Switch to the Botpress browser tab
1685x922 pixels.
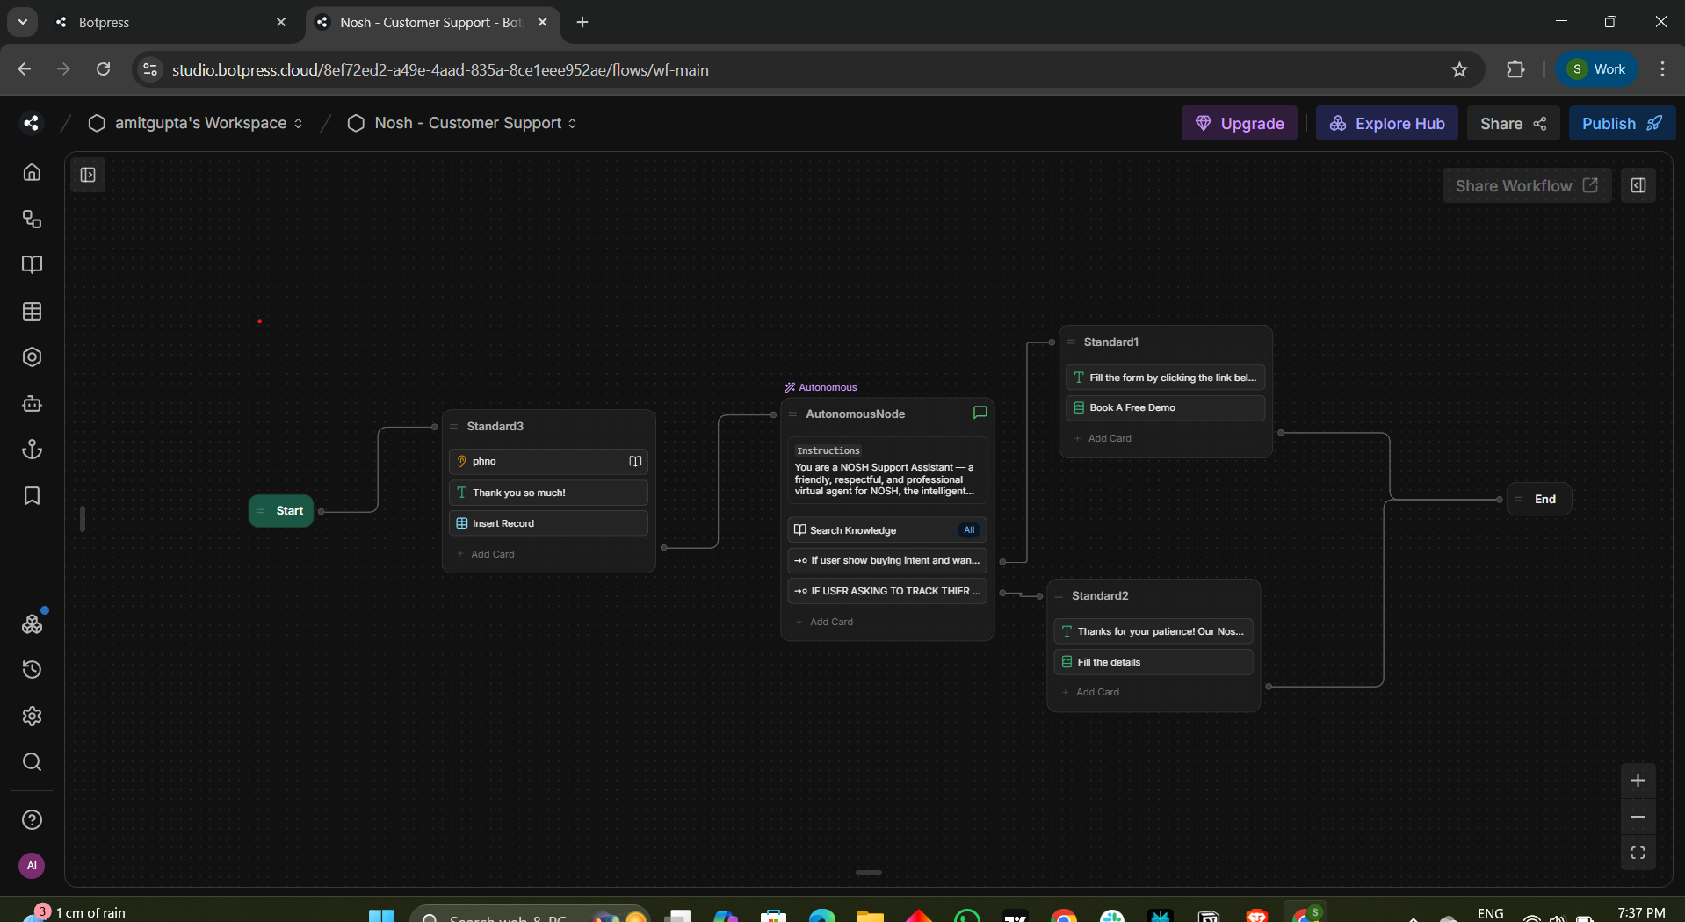tap(169, 22)
